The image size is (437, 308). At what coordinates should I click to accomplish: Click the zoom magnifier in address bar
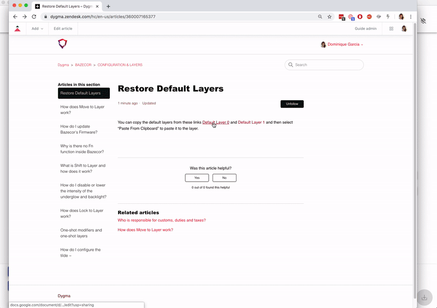320,17
